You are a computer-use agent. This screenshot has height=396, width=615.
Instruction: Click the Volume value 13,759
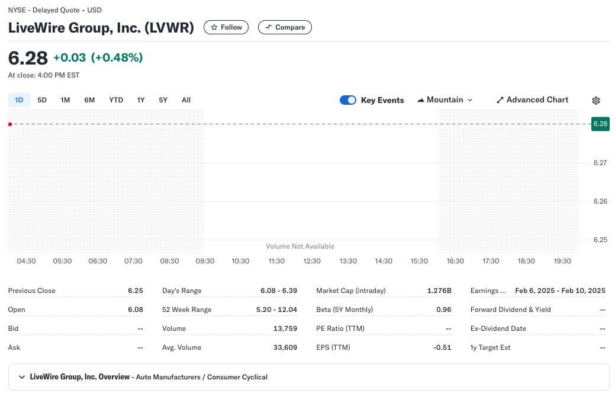285,329
